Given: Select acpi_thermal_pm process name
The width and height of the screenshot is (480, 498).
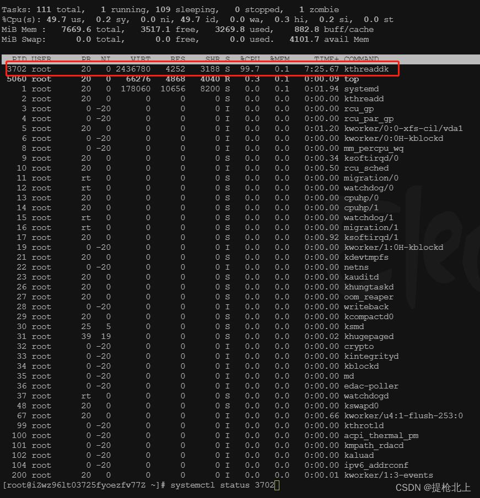Looking at the screenshot, I should [x=381, y=436].
